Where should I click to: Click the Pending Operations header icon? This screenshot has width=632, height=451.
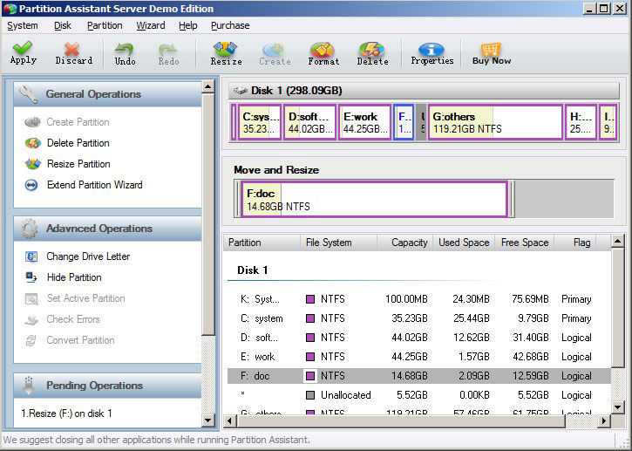coord(28,386)
